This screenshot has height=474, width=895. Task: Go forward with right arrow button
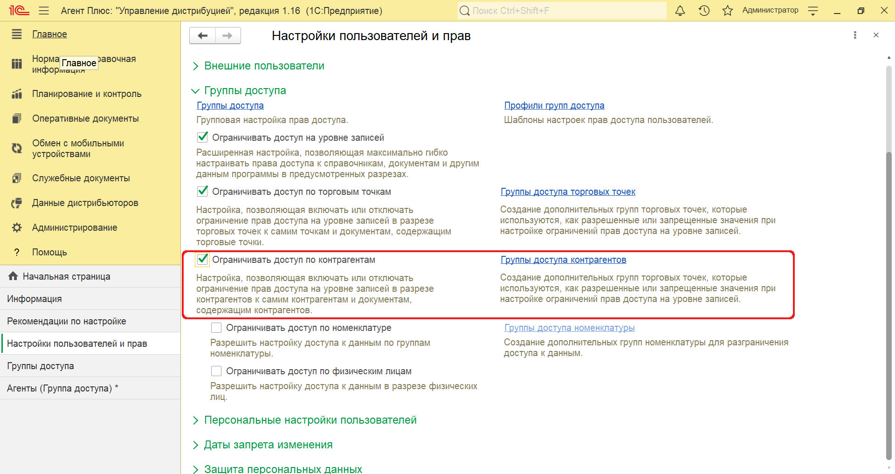(x=228, y=35)
